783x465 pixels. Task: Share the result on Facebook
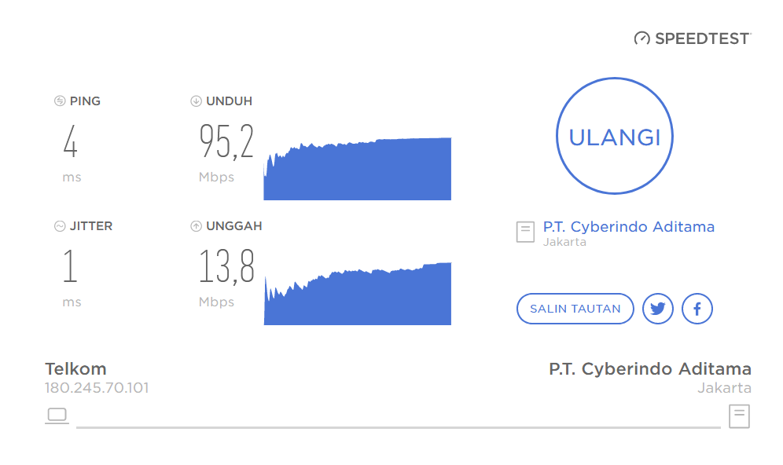[697, 309]
